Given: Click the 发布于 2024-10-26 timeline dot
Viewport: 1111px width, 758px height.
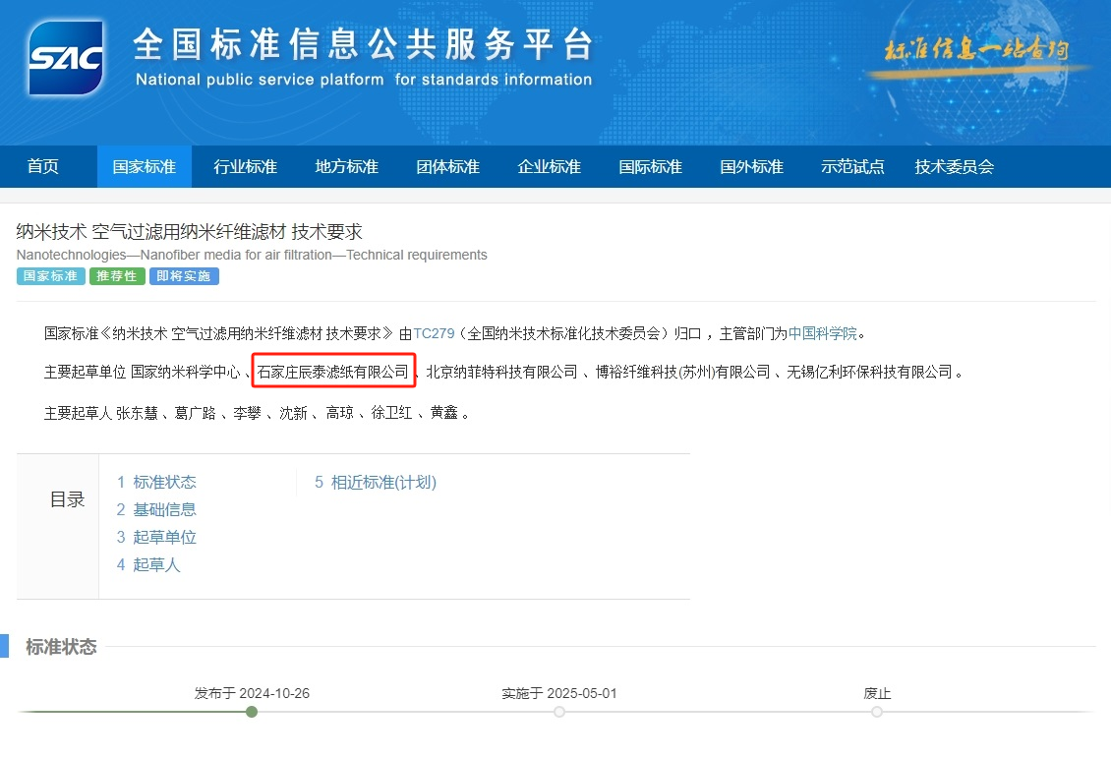Looking at the screenshot, I should coord(252,712).
